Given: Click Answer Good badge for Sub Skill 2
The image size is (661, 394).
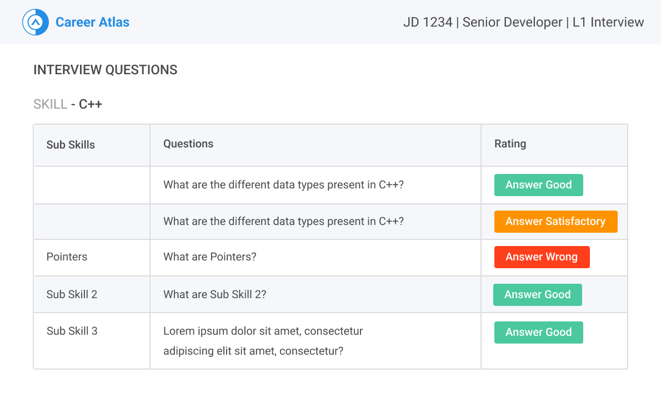Looking at the screenshot, I should 537,295.
